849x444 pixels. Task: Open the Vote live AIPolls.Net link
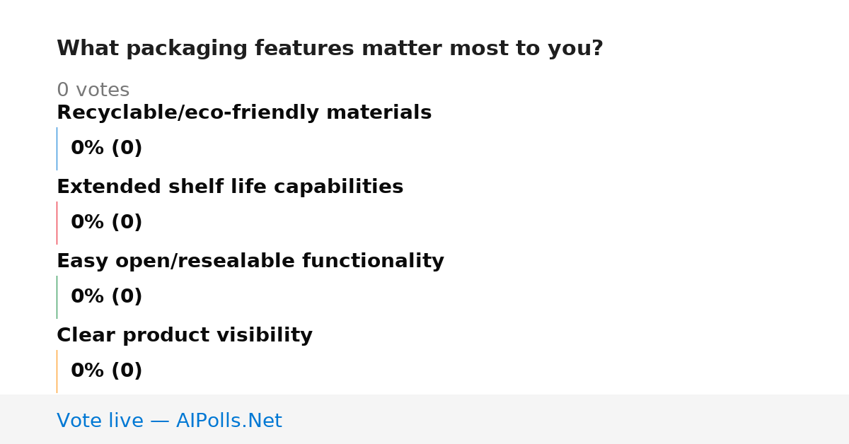(x=169, y=421)
